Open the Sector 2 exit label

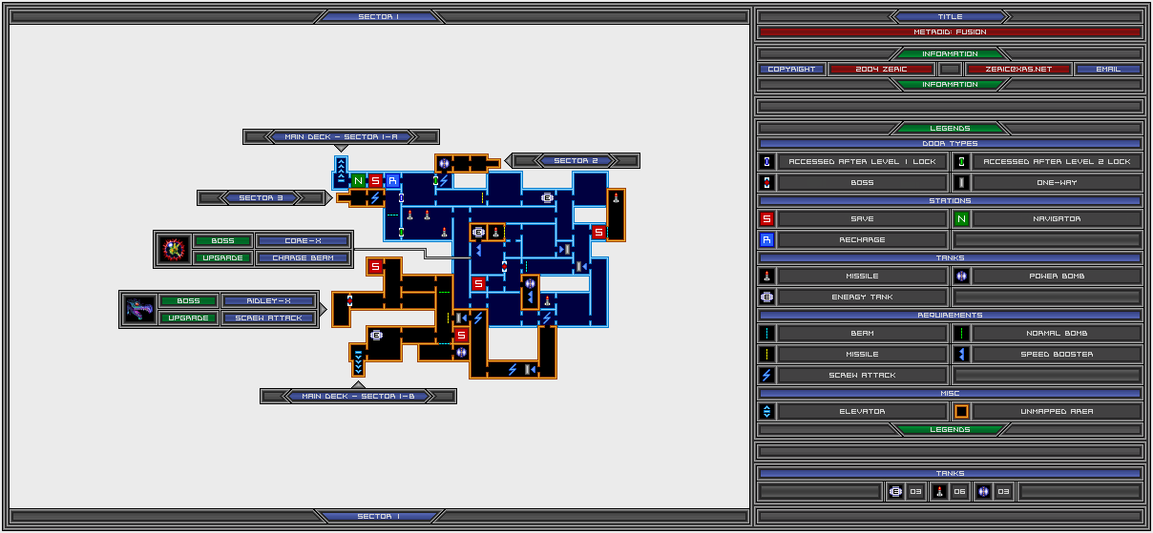[576, 161]
